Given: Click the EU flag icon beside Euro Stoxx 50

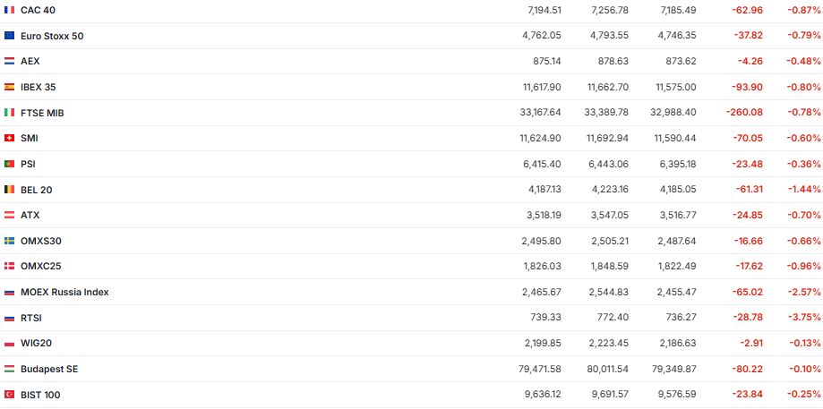Looking at the screenshot, I should (9, 35).
